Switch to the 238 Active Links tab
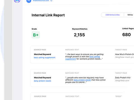This screenshot has width=134, height=100. (113, 15)
